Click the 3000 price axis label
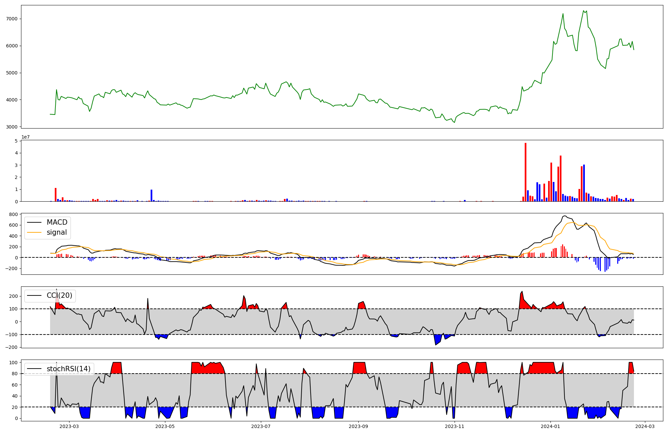668x434 pixels. tap(12, 127)
